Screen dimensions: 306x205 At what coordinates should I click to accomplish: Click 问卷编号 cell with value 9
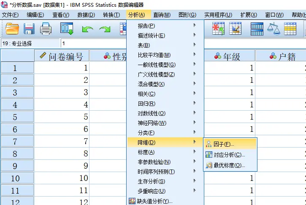coord(62,166)
